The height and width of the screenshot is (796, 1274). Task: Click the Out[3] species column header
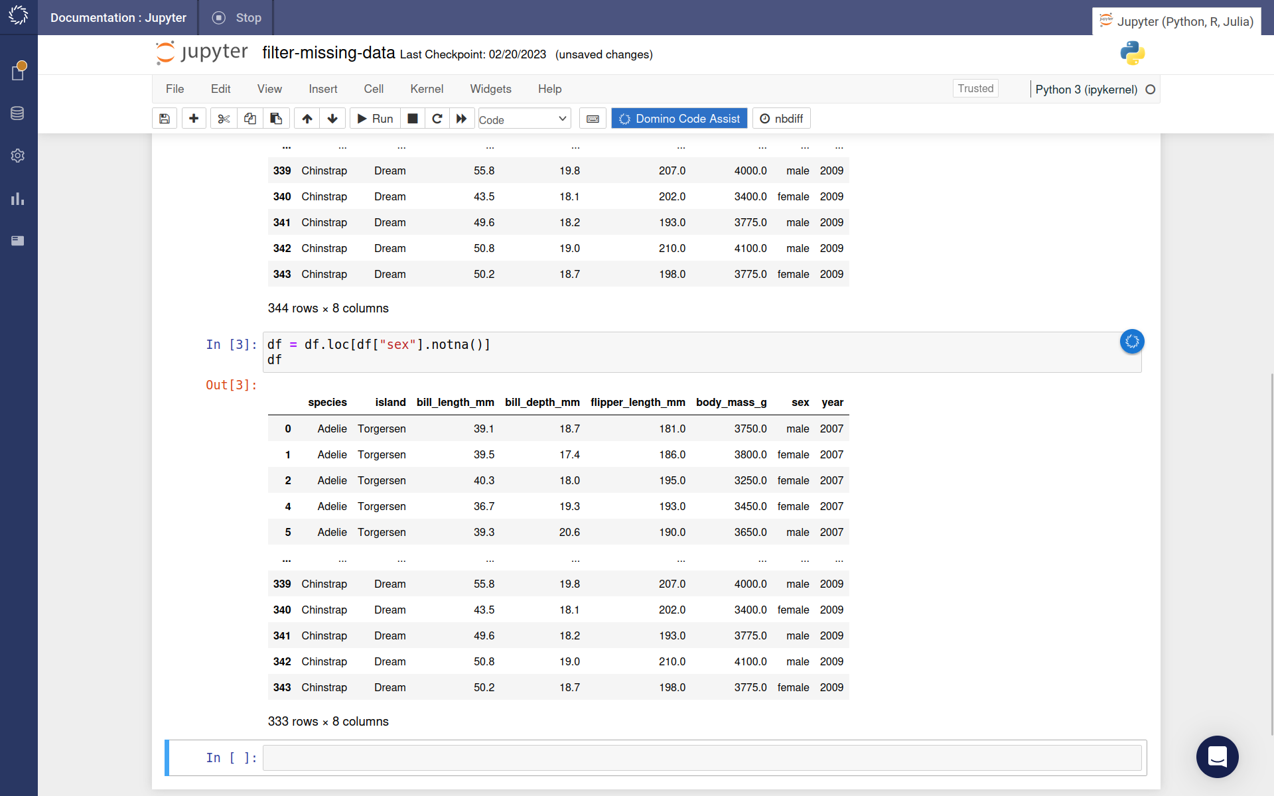pyautogui.click(x=327, y=402)
